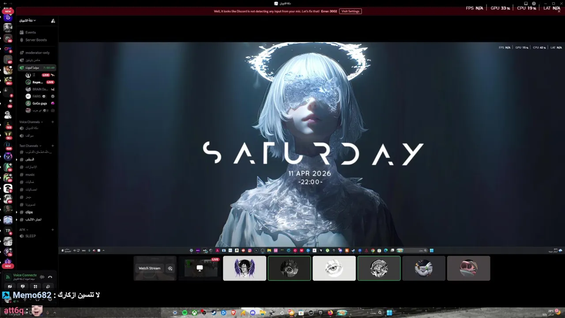Screen dimensions: 565x318
Task: Disconnect from voice with the hang-up icon
Action: click(x=50, y=277)
